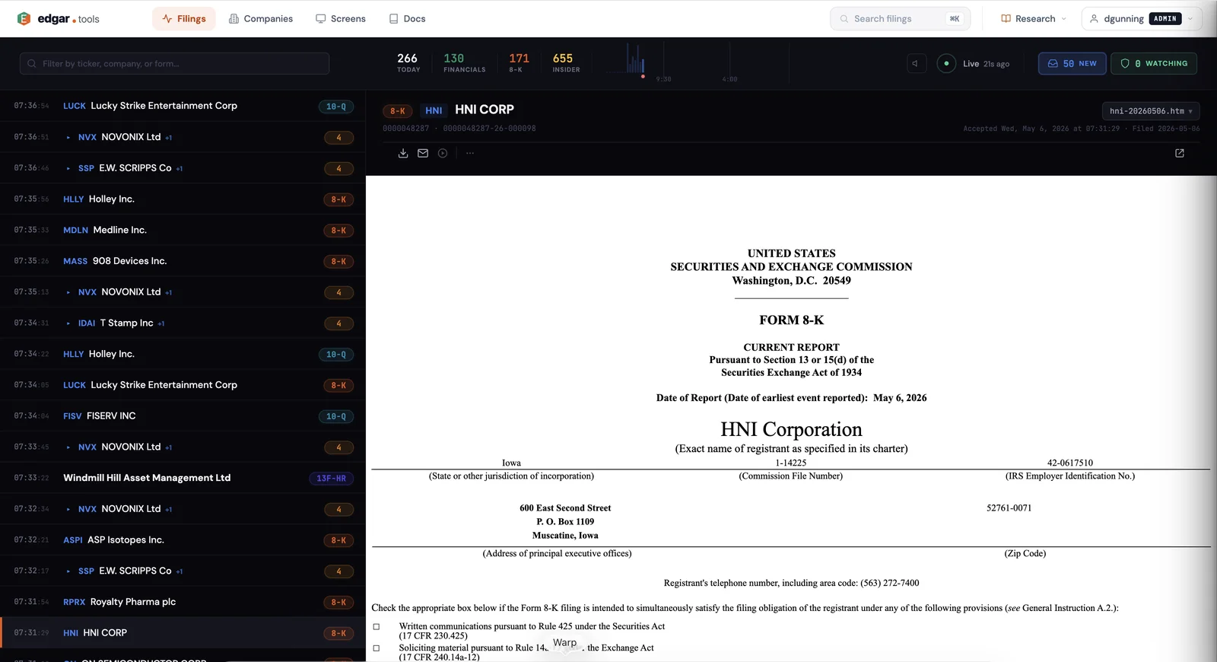Click the download filing icon

click(403, 153)
